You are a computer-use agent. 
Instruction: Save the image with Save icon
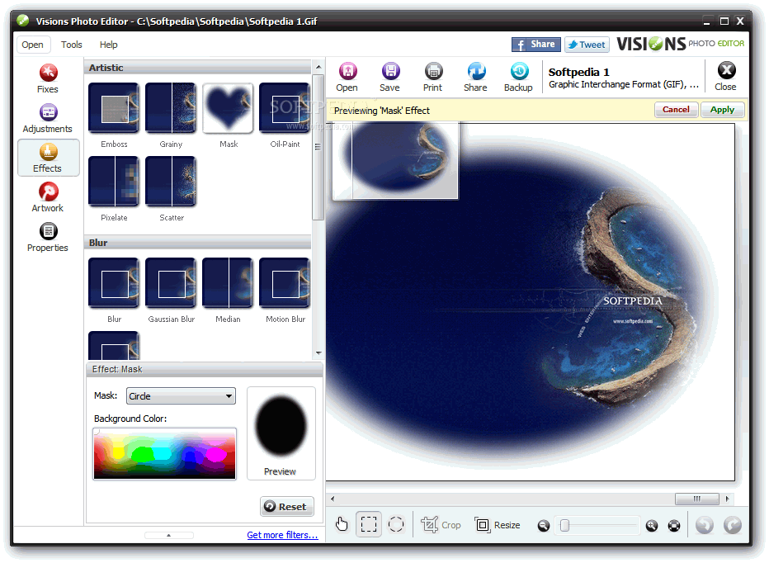390,77
